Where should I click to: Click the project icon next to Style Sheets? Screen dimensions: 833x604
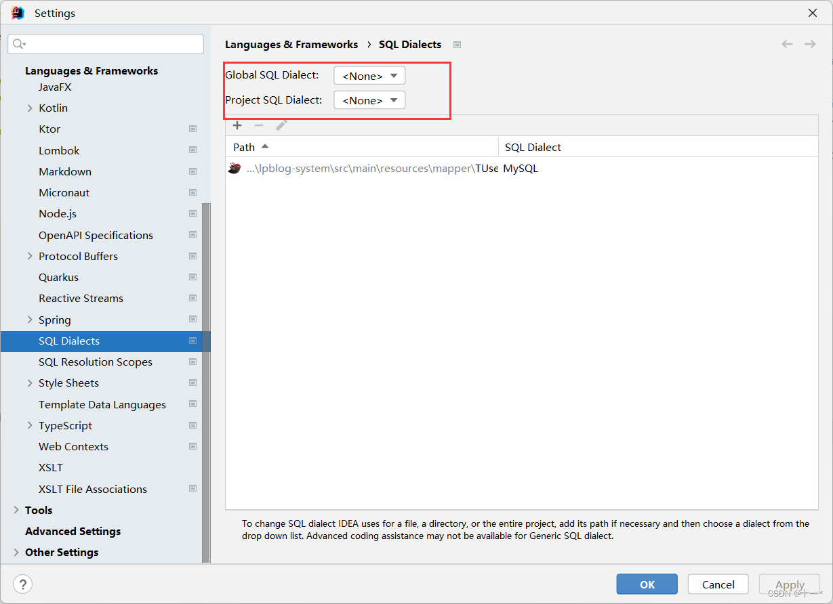pos(192,383)
